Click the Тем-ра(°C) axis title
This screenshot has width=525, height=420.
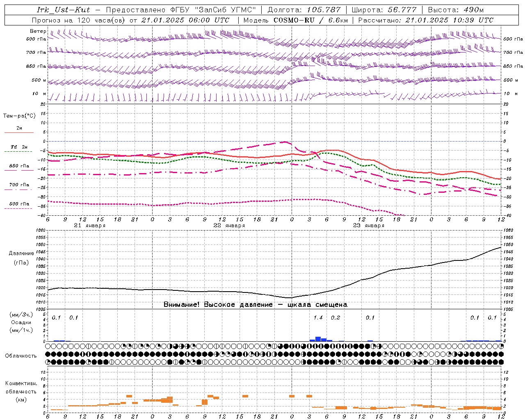coord(19,116)
